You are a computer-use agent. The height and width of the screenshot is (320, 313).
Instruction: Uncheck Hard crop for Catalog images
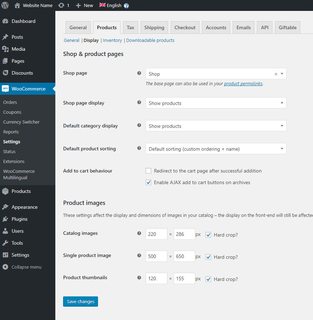point(208,235)
